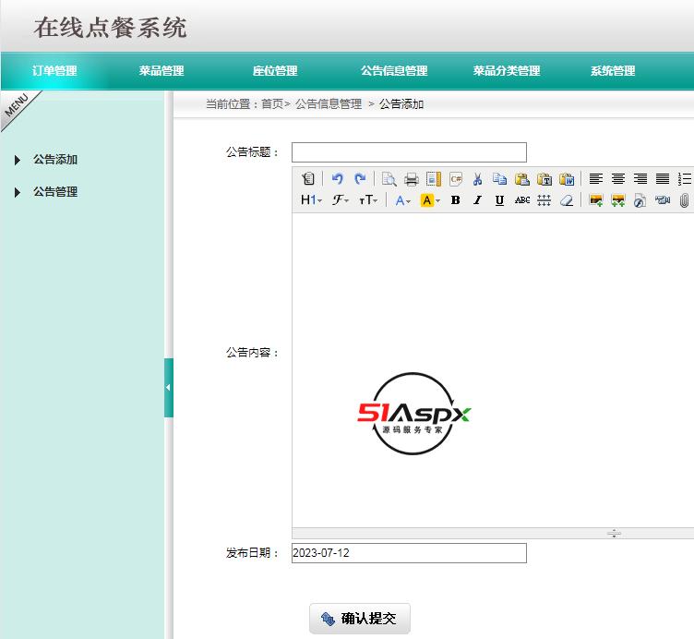The image size is (694, 639).
Task: Collapse the left sidebar with the arrow handle
Action: (168, 388)
